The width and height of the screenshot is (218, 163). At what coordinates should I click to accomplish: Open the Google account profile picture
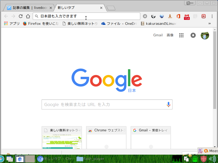[205, 35]
